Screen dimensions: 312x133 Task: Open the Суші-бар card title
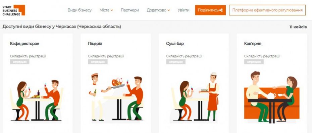coord(175,44)
